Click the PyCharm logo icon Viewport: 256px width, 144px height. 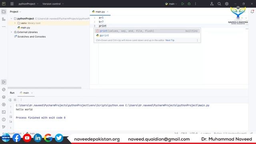tap(4, 4)
